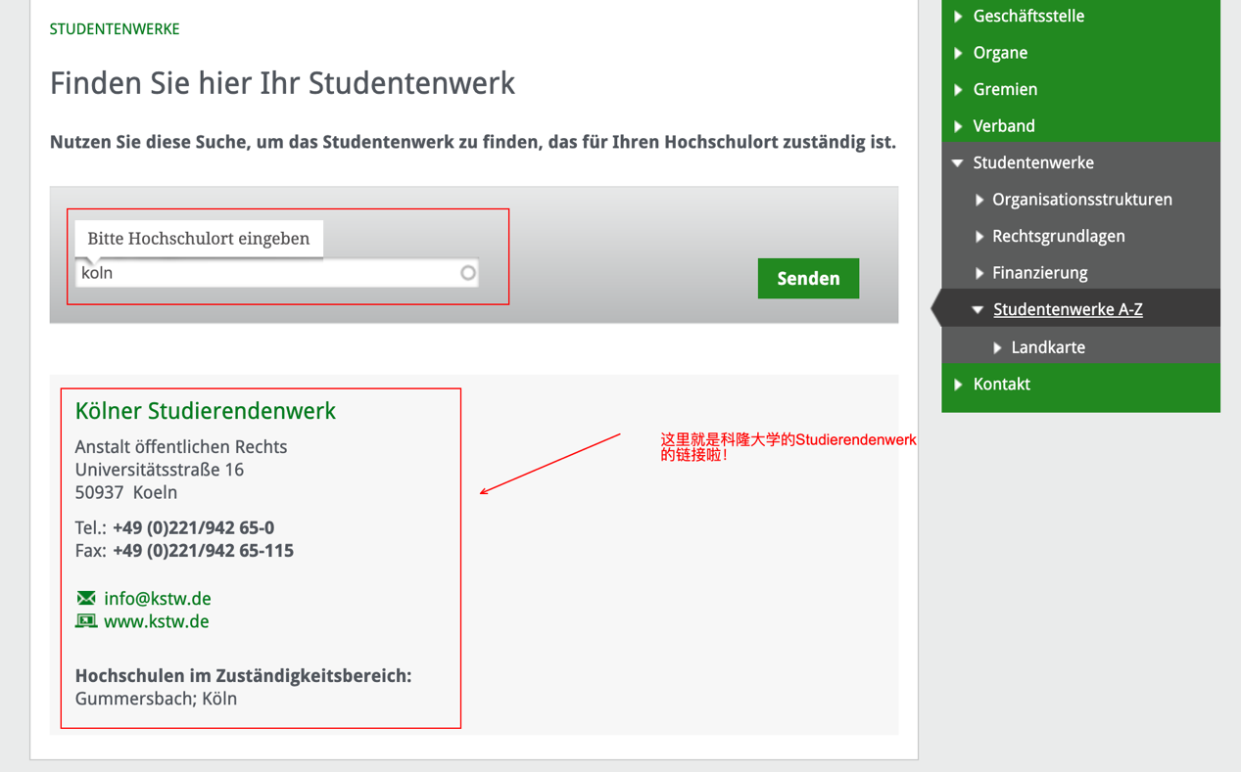Viewport: 1241px width, 772px height.
Task: Expand the Kontakt menu arrow
Action: click(x=958, y=385)
